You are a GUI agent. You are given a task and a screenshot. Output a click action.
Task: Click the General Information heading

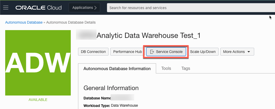(111, 88)
